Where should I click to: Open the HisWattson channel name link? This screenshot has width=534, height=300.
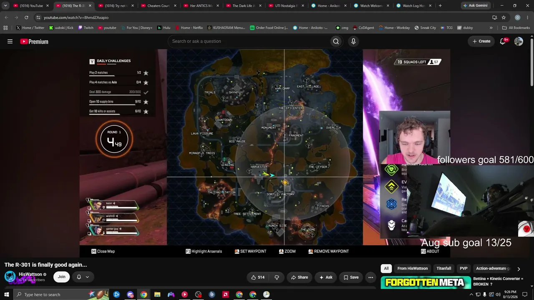tap(30, 274)
